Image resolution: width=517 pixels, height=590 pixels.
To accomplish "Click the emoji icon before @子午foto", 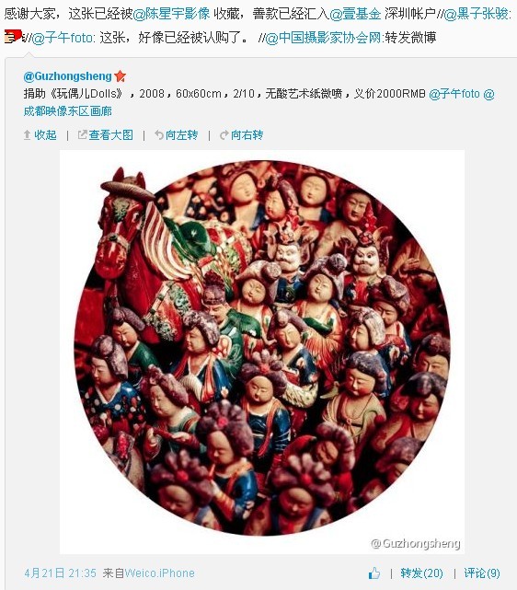I will (14, 37).
